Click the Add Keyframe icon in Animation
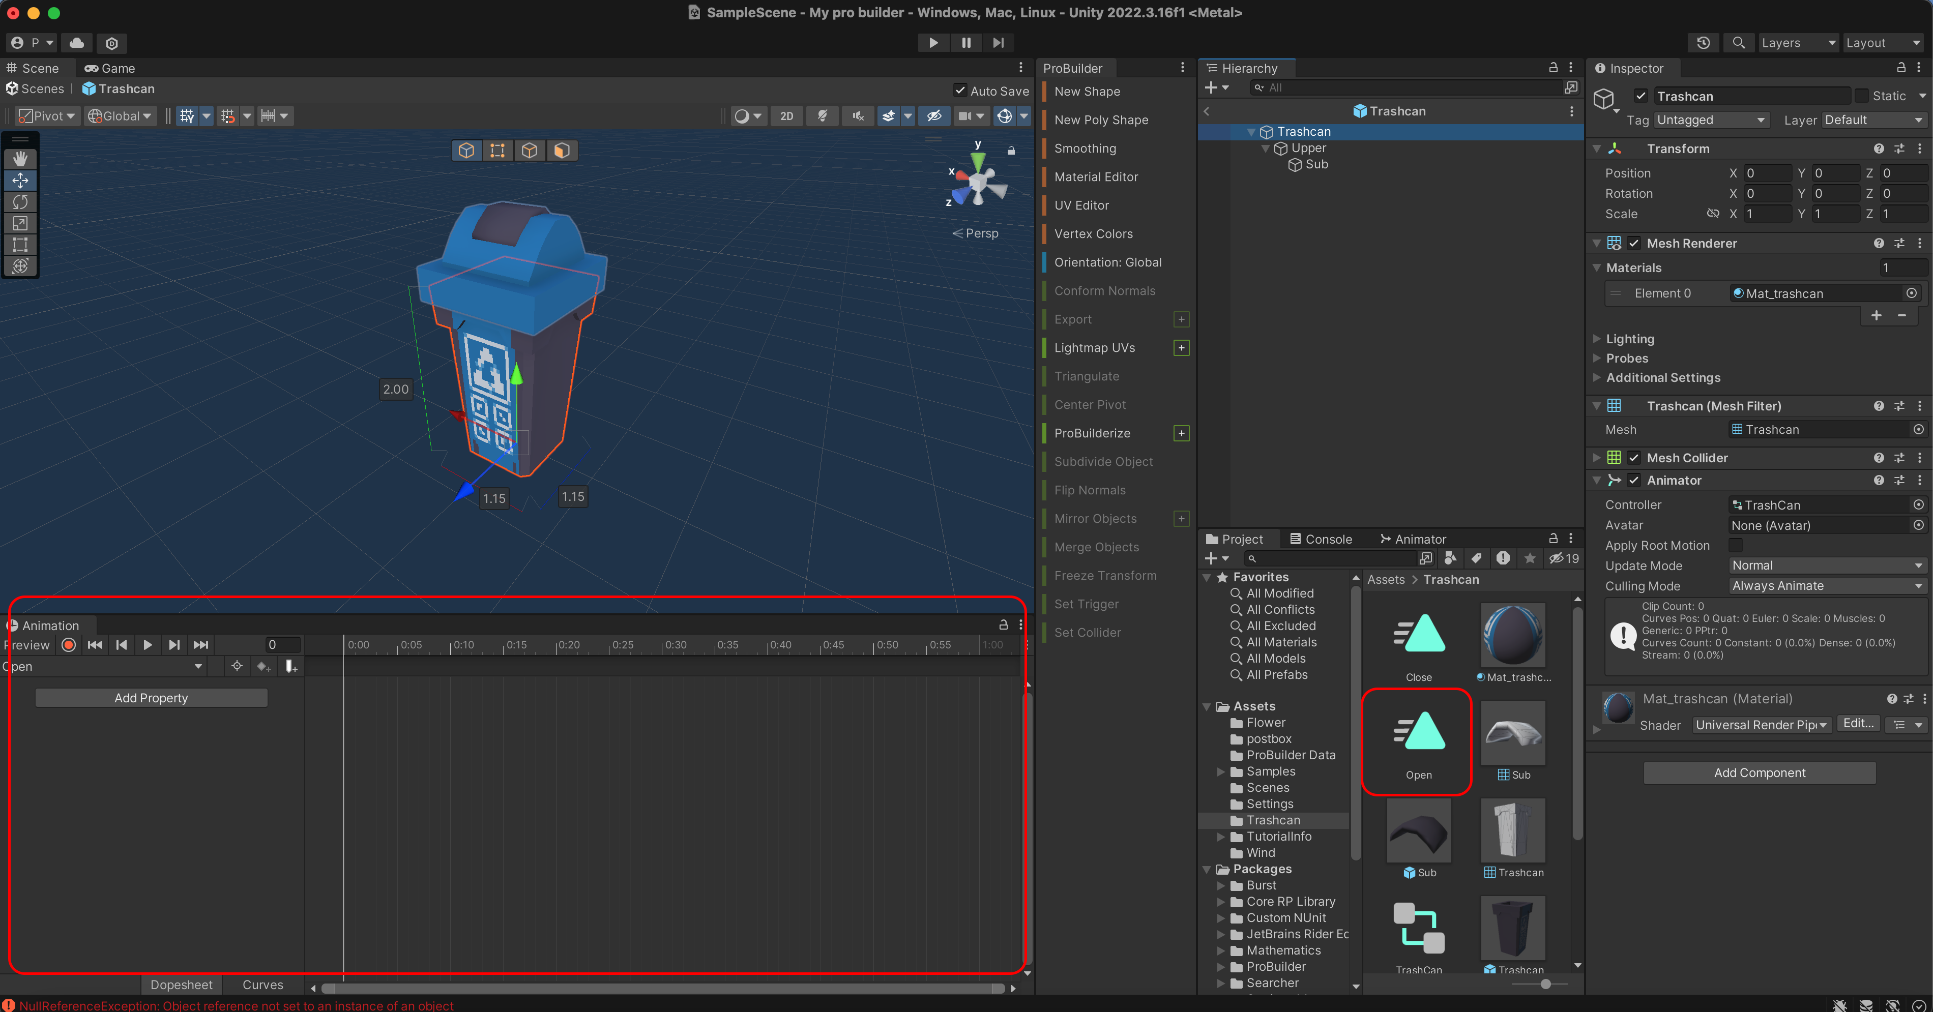 click(x=262, y=666)
